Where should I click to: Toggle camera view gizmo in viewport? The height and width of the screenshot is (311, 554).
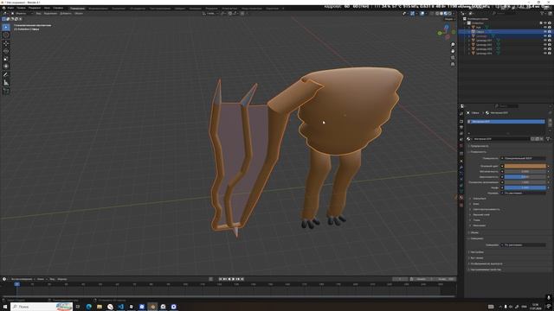[453, 58]
